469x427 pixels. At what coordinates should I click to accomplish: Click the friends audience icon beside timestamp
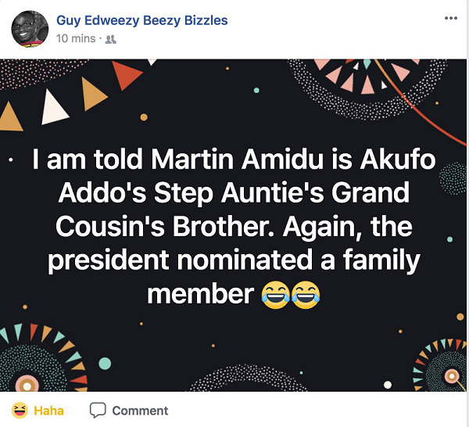111,39
